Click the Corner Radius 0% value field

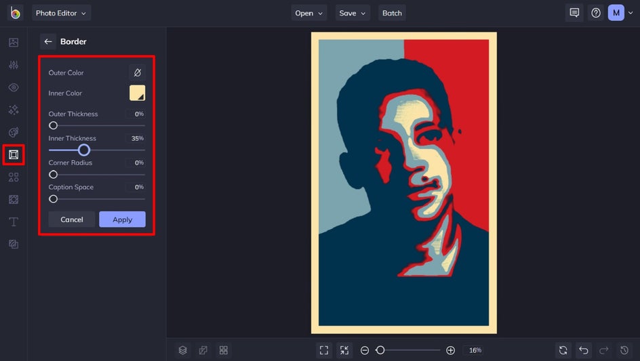pos(136,163)
